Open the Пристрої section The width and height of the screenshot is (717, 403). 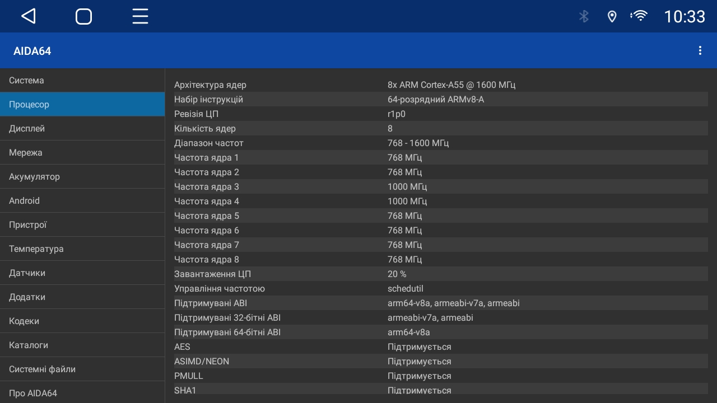point(82,224)
